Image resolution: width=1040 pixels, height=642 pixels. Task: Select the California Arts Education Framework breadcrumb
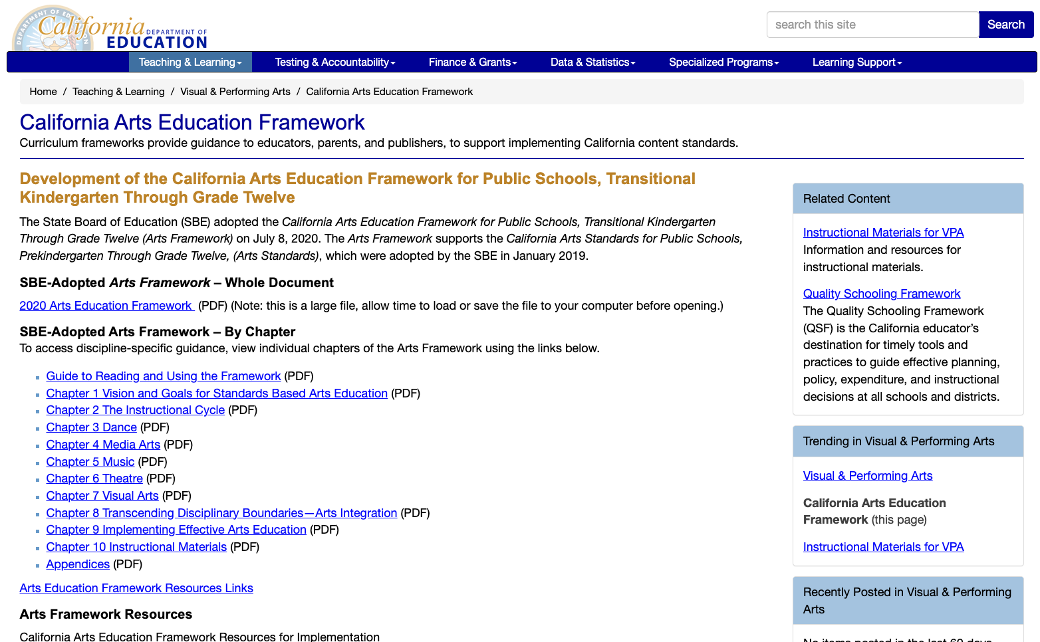[x=390, y=92]
